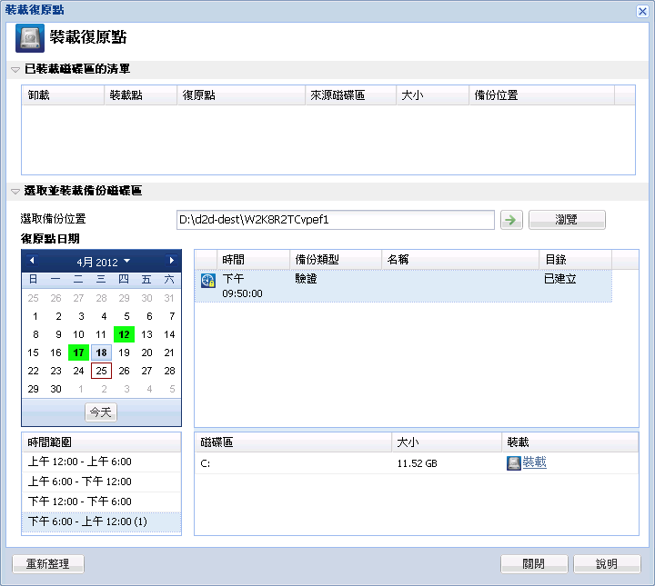The width and height of the screenshot is (655, 586).
Task: Click the mount drive icon in C: row
Action: [513, 463]
